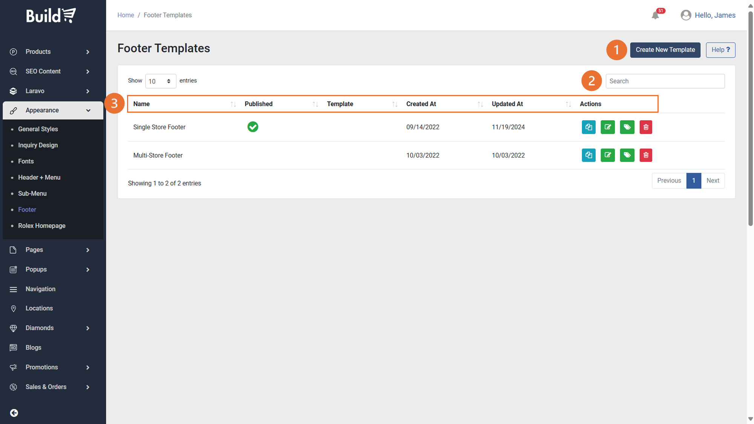Click the green tag icon for Multi-Store Footer

coord(627,155)
